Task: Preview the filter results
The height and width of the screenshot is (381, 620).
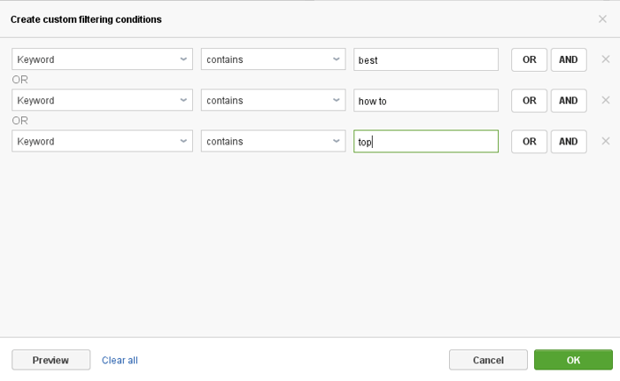Action: [50, 360]
